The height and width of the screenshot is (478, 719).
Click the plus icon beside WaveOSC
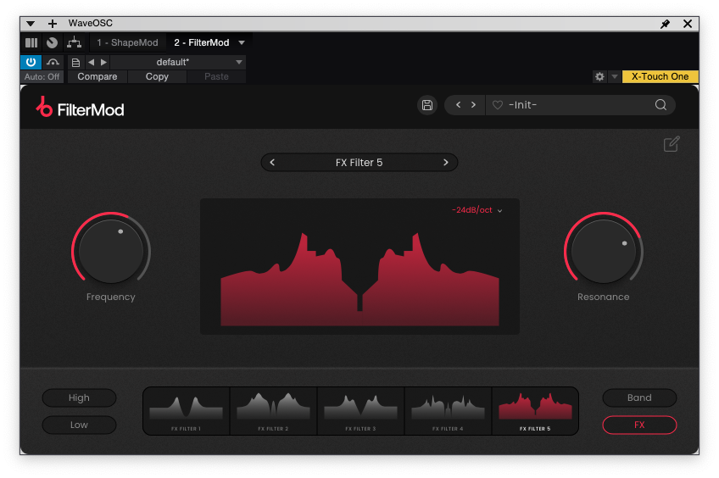pyautogui.click(x=53, y=24)
